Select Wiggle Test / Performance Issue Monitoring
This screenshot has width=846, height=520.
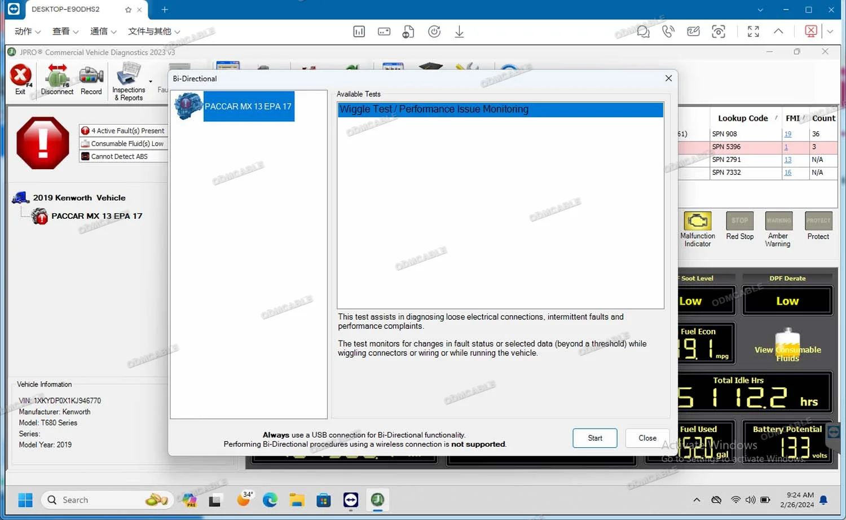tap(500, 109)
